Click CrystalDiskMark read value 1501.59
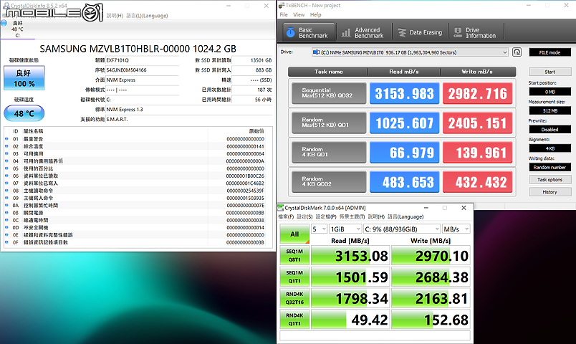The height and width of the screenshot is (344, 576). [350, 277]
